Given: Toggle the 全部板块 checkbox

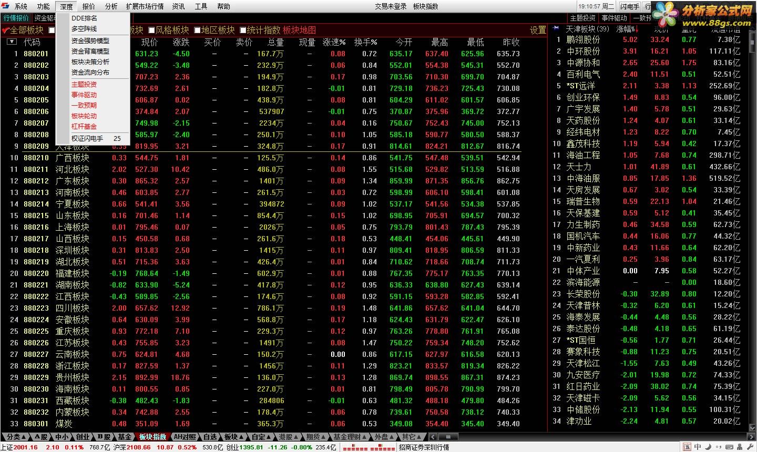Looking at the screenshot, I should click(x=6, y=30).
